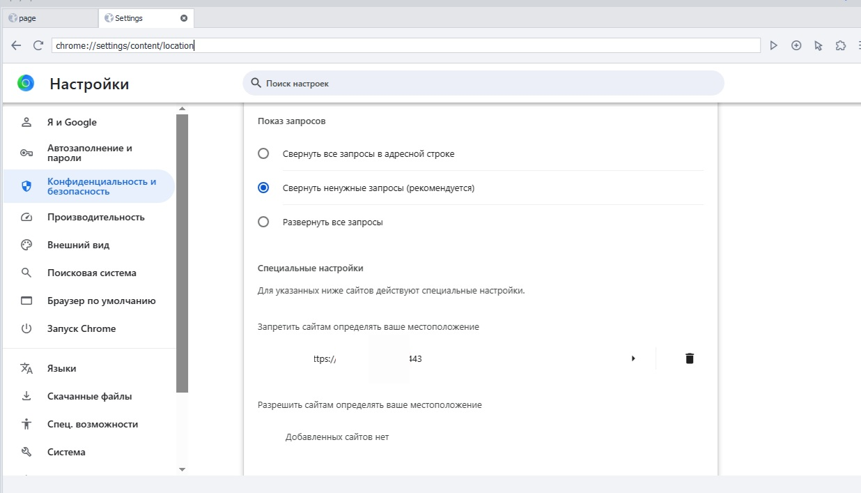Close the Settings tab
Screen dimensions: 861x493
[x=184, y=18]
